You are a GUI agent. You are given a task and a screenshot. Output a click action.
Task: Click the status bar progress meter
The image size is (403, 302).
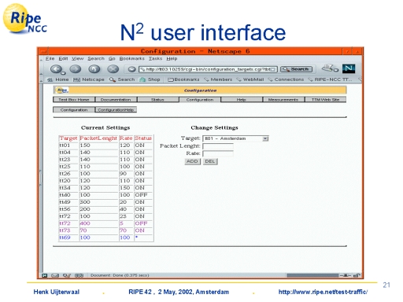pos(312,275)
